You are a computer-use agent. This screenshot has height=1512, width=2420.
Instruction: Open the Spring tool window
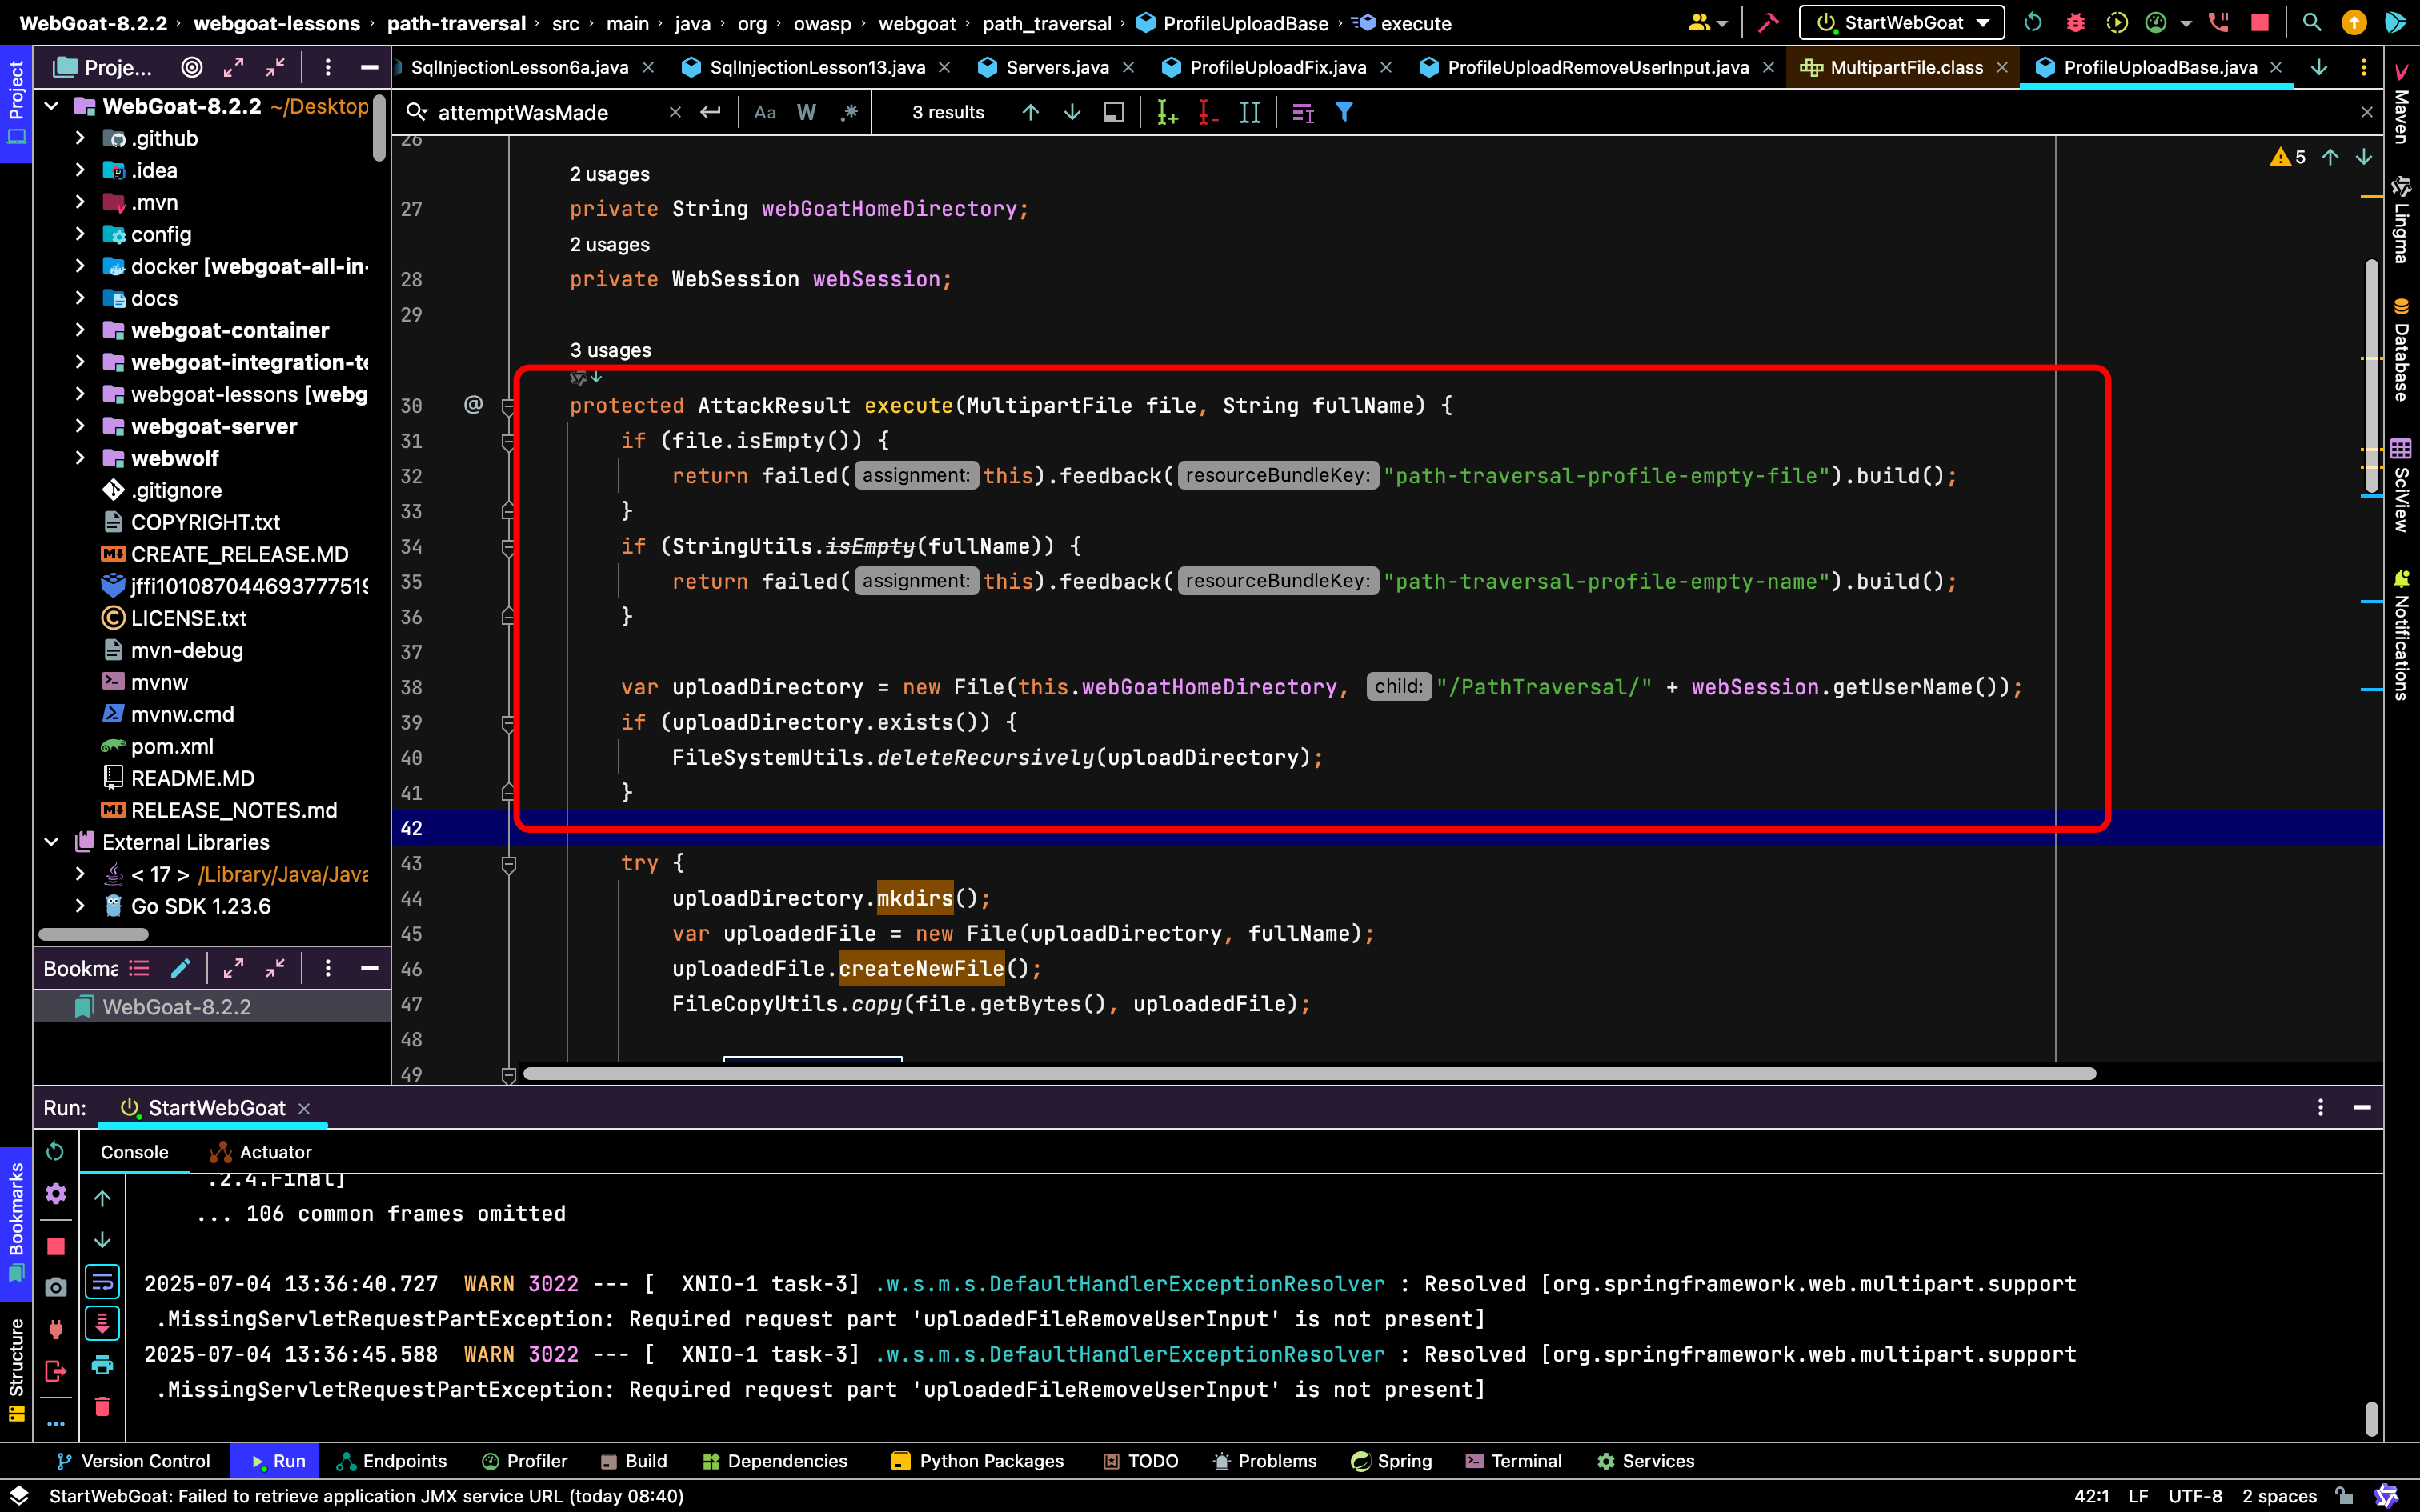(x=1391, y=1461)
